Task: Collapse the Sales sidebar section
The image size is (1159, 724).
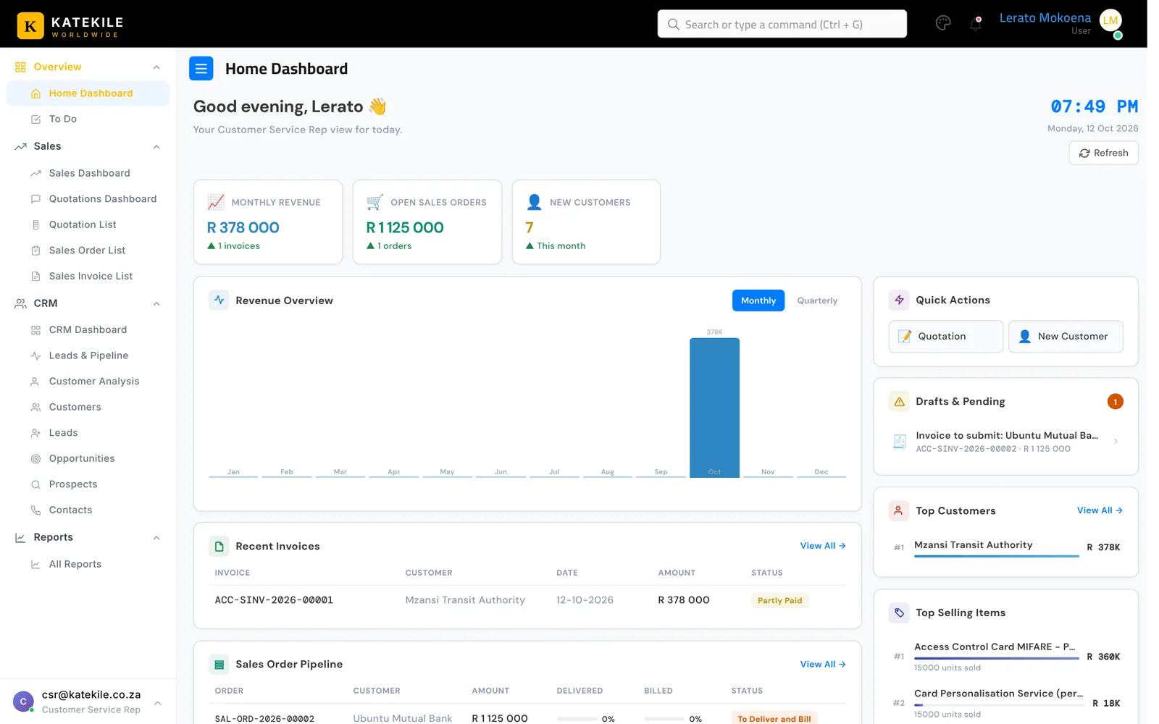Action: (x=156, y=147)
